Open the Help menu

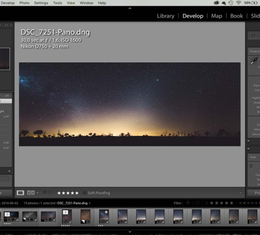tap(102, 3)
